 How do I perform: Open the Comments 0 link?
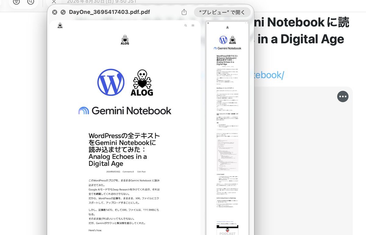click(x=128, y=172)
